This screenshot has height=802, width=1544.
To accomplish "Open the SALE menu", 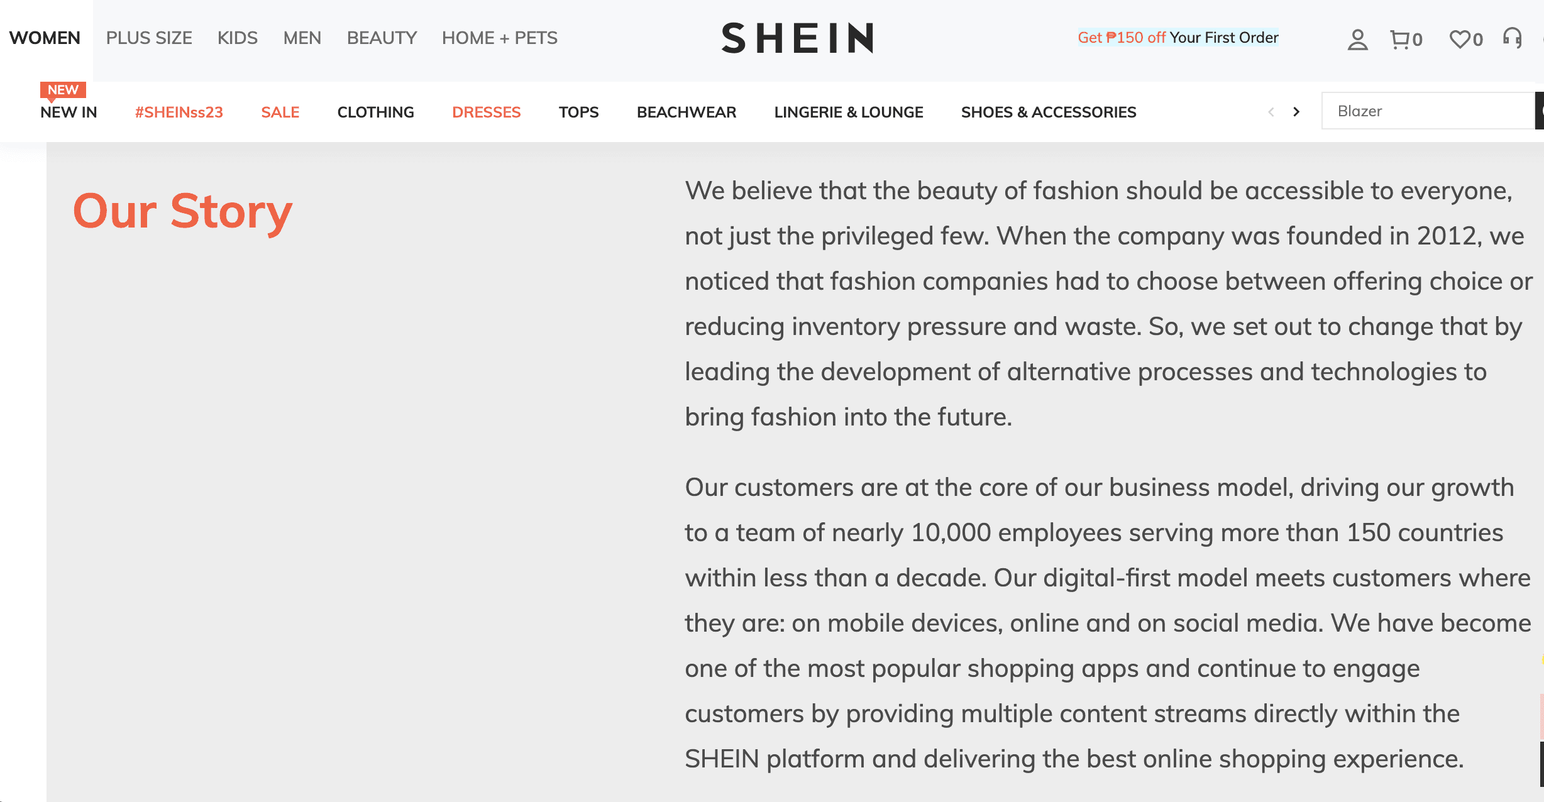I will pyautogui.click(x=280, y=112).
